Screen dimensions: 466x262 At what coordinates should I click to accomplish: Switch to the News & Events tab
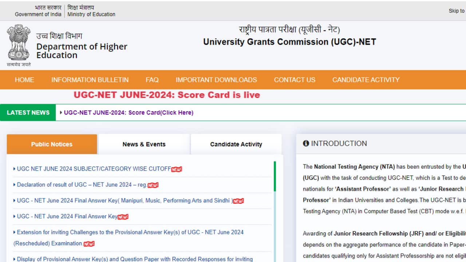coord(144,144)
